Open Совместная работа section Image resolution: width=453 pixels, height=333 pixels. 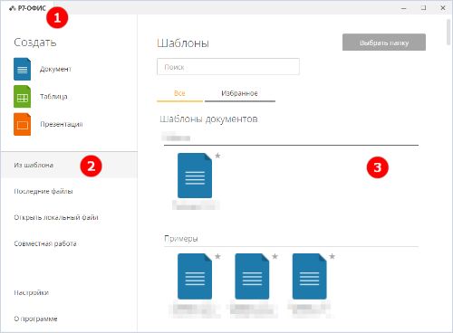(45, 243)
